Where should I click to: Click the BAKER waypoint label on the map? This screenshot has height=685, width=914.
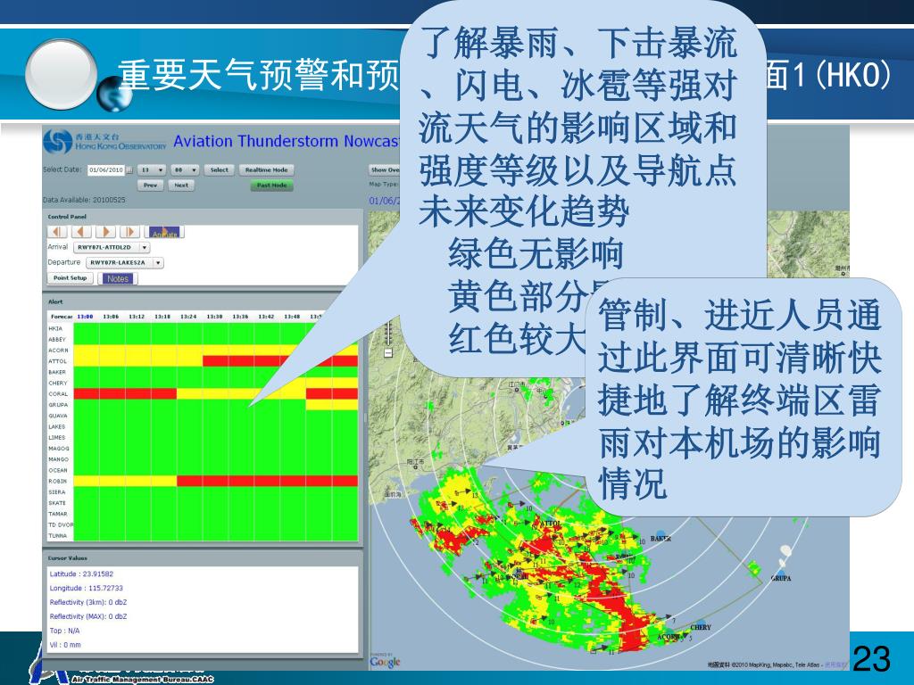[x=661, y=539]
